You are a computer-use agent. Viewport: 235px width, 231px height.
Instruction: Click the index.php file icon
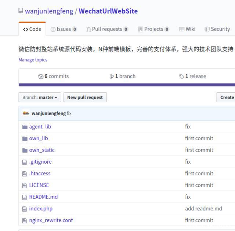25,209
